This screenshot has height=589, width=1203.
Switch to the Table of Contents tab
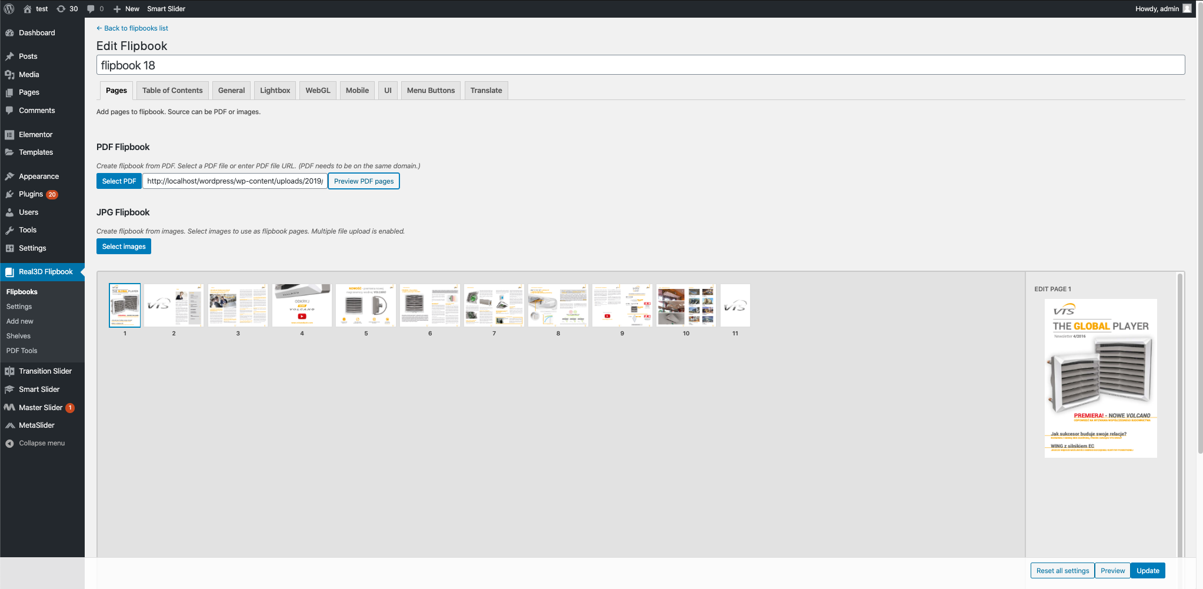172,90
